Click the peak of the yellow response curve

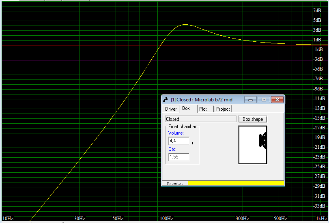click(x=185, y=25)
